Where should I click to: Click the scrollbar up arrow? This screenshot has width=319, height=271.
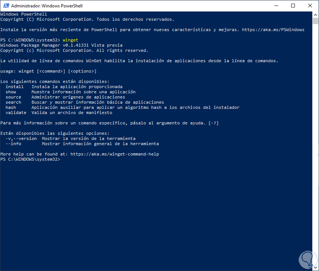pyautogui.click(x=315, y=14)
